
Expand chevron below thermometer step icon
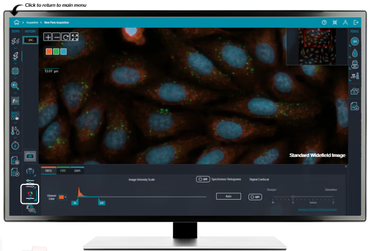pos(15,138)
